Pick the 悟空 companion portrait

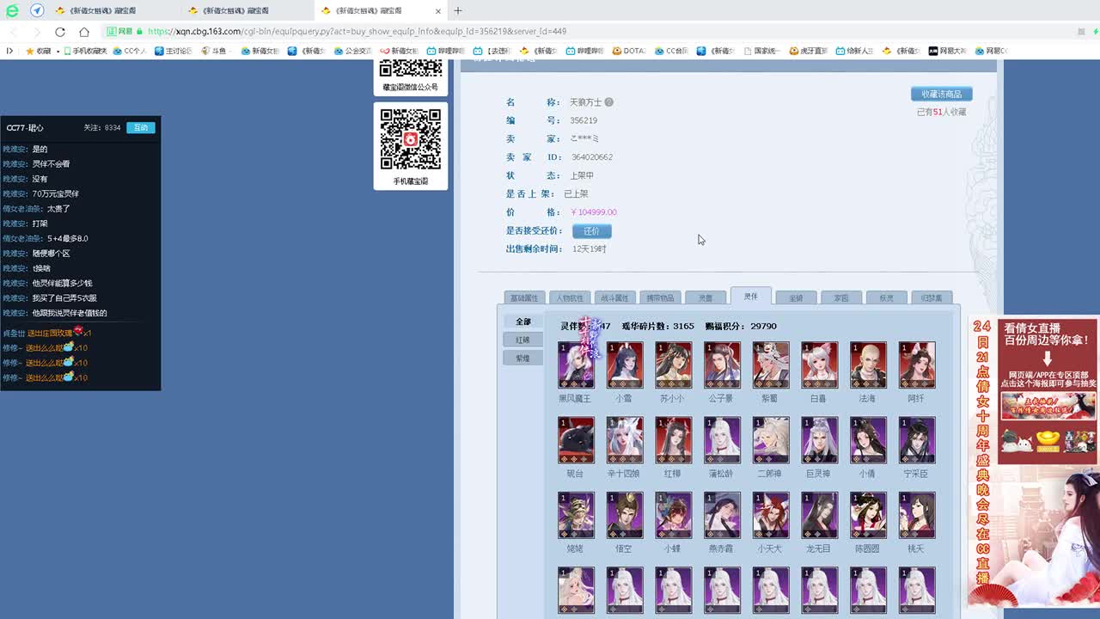pos(625,515)
